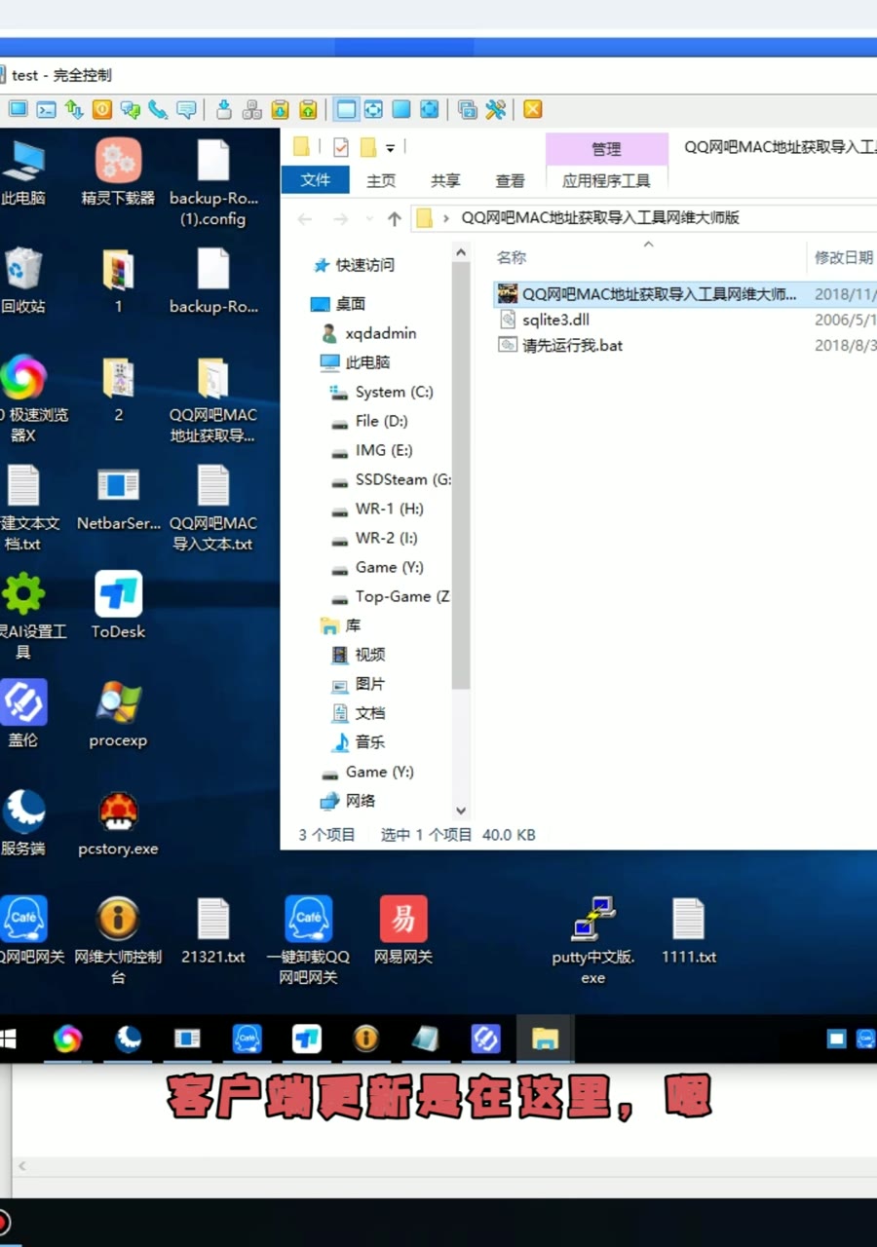This screenshot has width=877, height=1247.
Task: Select putty中文版.exe desktop icon
Action: click(593, 940)
